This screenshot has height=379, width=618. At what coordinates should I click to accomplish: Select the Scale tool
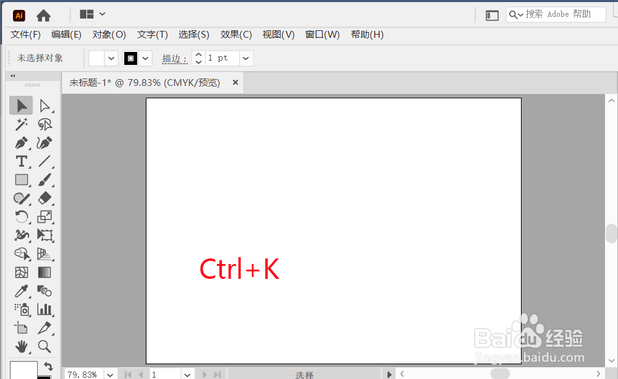click(44, 217)
